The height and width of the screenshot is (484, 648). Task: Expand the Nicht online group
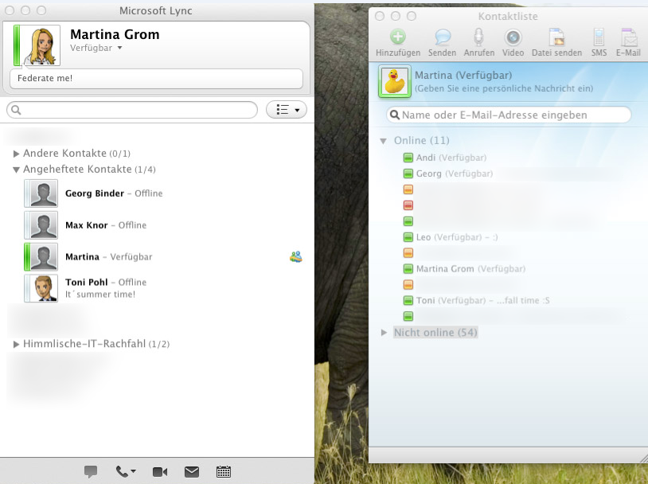coord(384,333)
